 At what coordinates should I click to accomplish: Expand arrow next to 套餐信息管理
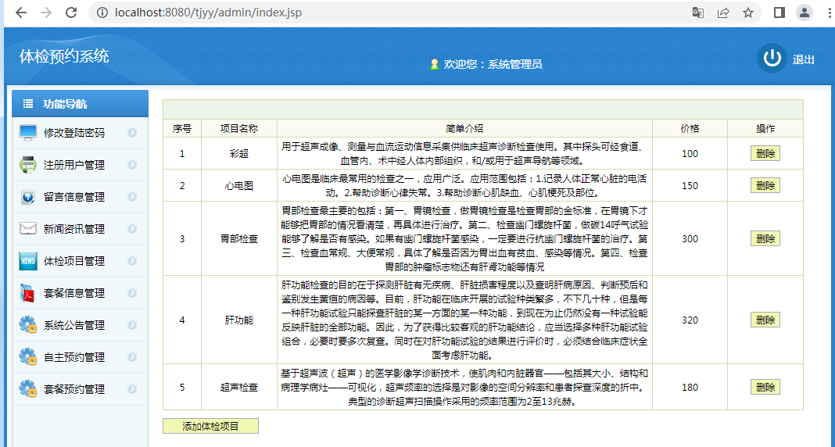(x=132, y=293)
